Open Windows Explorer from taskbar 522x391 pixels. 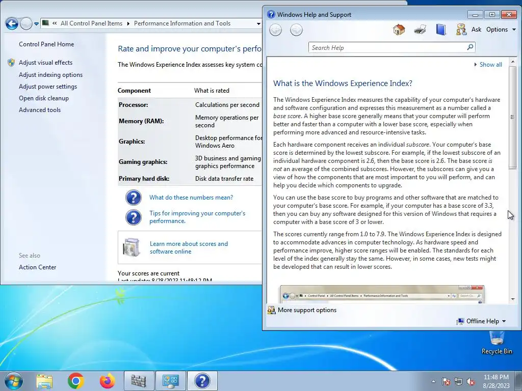pyautogui.click(x=44, y=381)
